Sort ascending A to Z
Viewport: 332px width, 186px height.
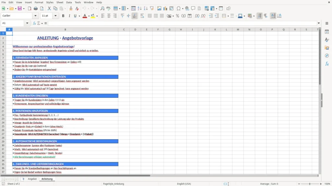(139, 8)
